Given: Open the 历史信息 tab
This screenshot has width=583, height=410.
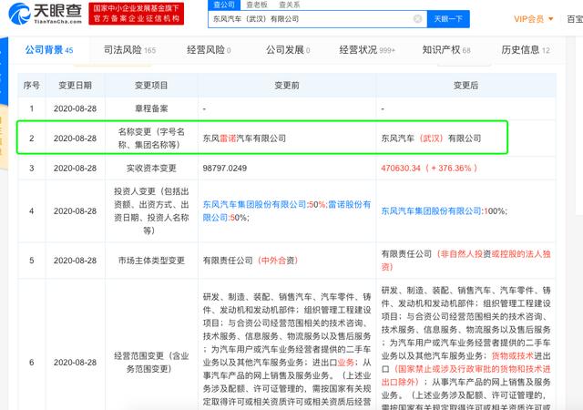Looking at the screenshot, I should [526, 50].
